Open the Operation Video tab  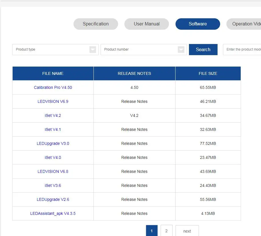(x=244, y=24)
